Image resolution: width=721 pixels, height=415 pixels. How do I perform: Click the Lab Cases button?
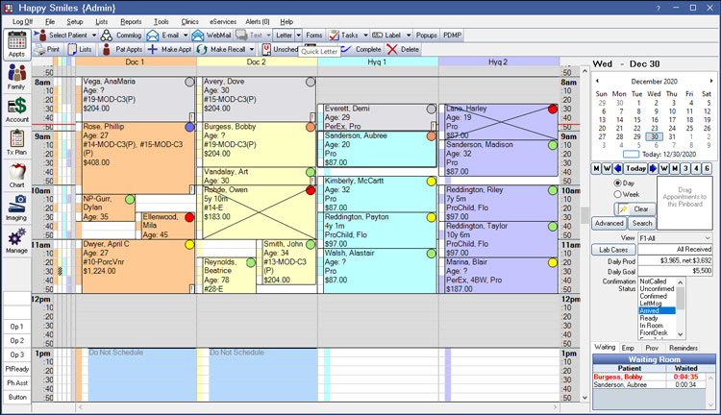pos(613,249)
